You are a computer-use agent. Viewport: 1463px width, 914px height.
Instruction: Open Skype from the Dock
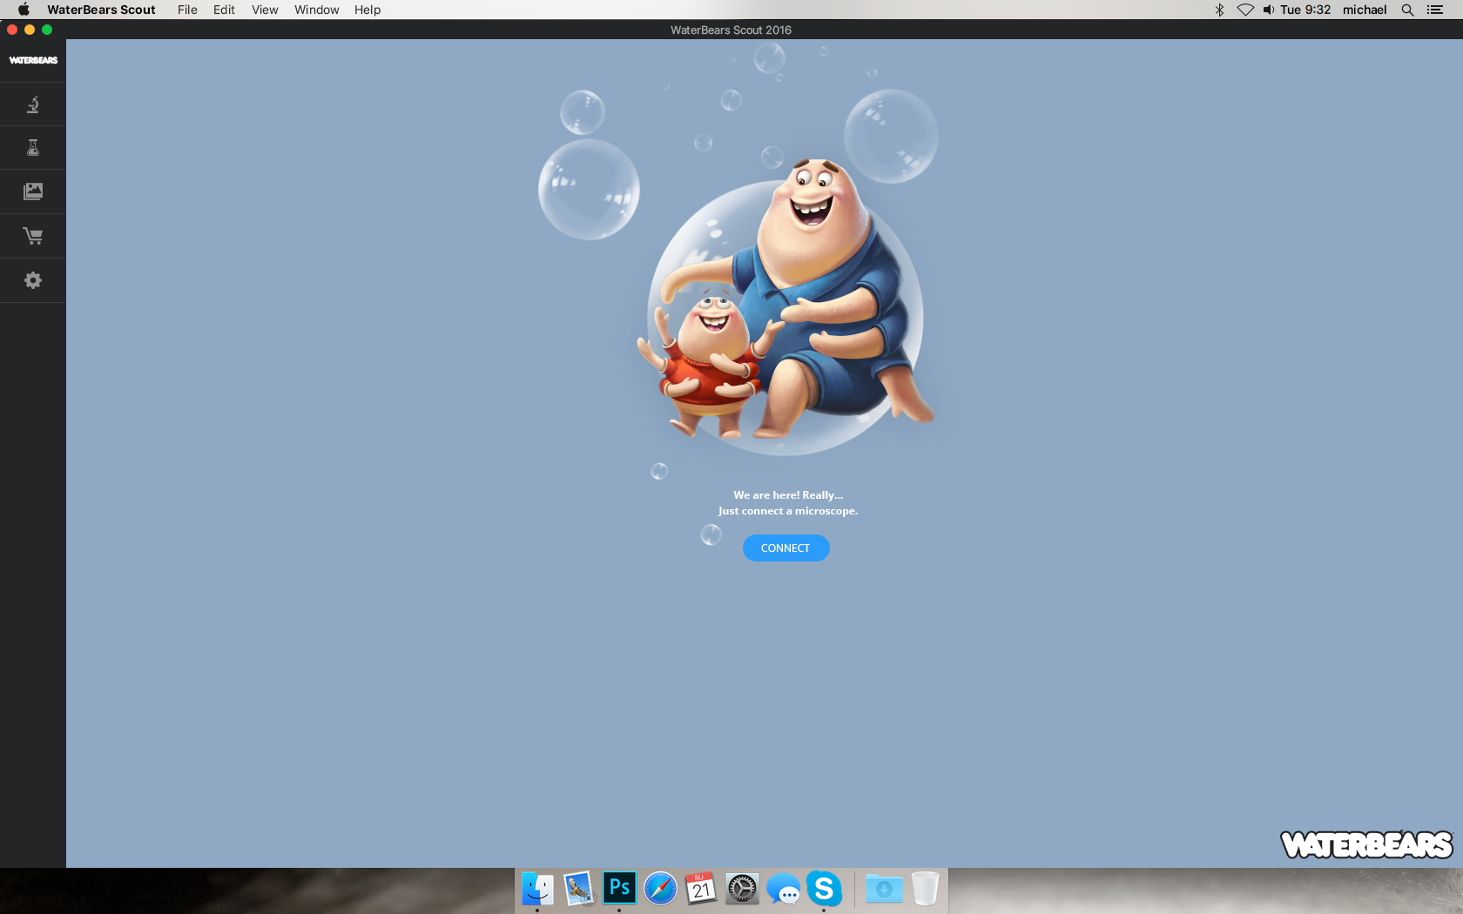click(824, 889)
